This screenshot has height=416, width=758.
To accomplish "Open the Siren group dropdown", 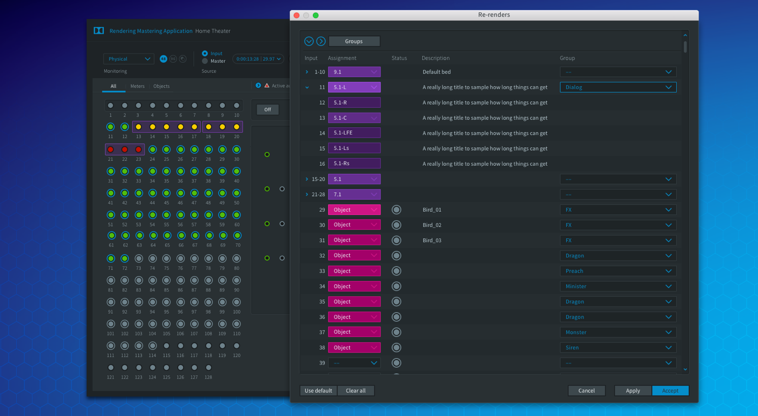I will tap(618, 348).
